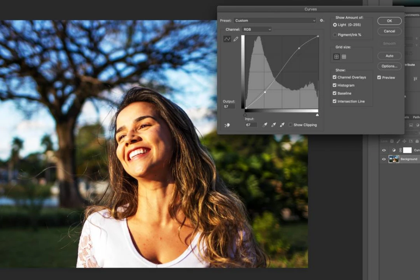Click the adjustment layer filter icon
420x280 pixels.
pyautogui.click(x=417, y=125)
